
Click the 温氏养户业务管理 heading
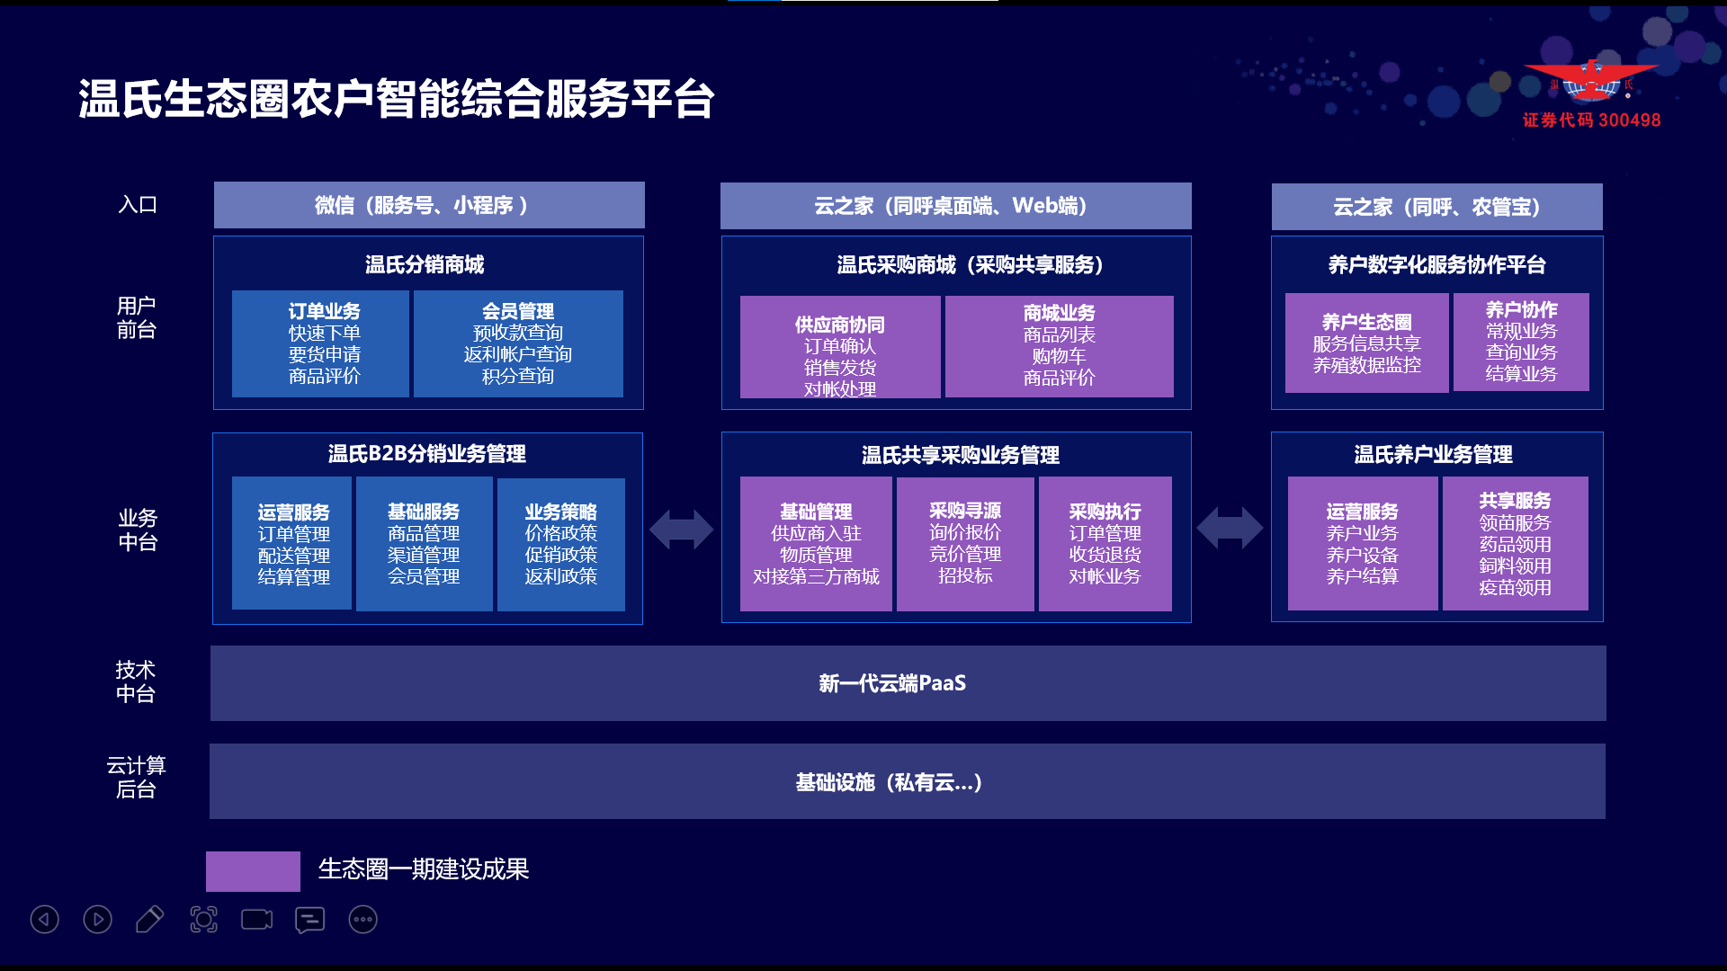click(x=1434, y=454)
